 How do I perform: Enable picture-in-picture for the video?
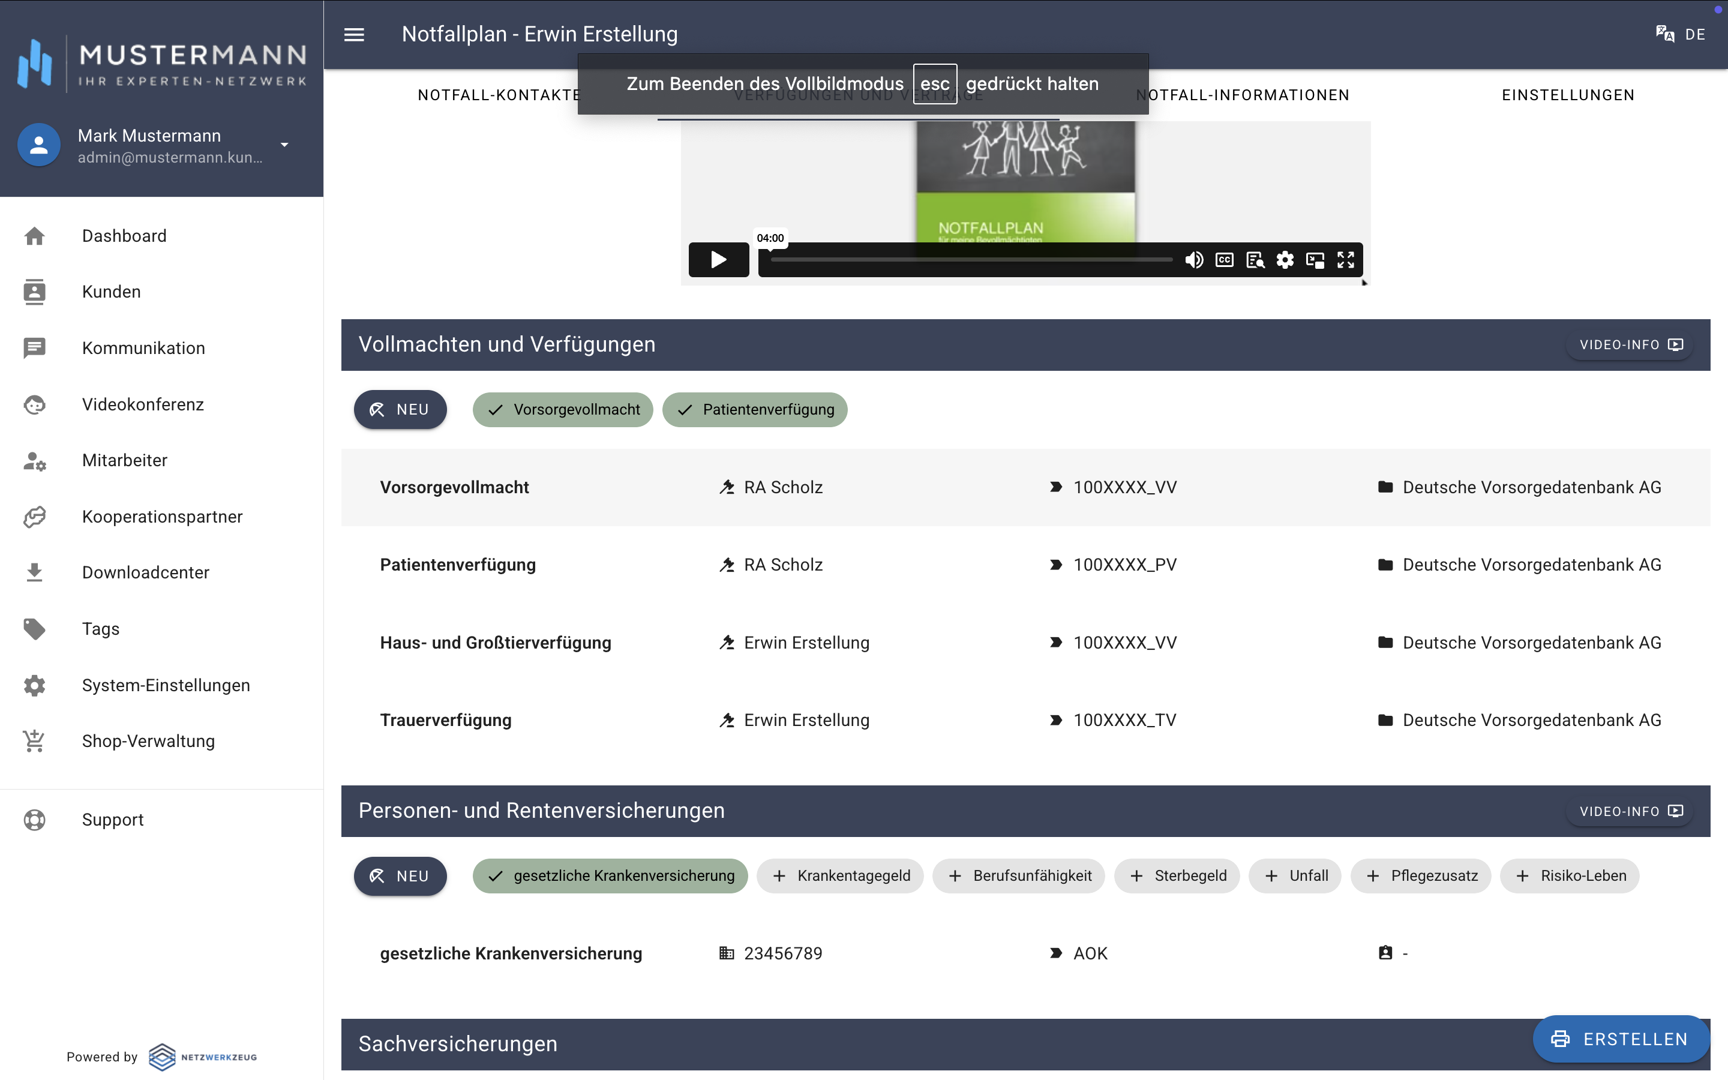coord(1315,260)
